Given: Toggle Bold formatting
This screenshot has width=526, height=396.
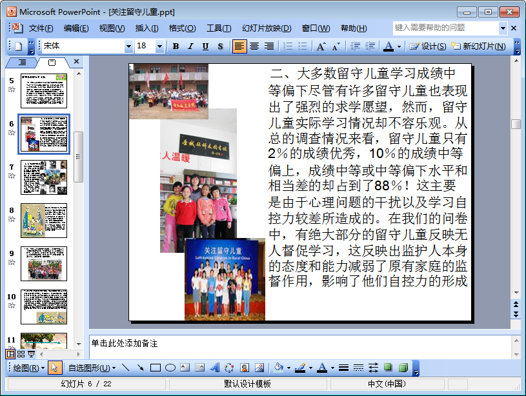Looking at the screenshot, I should (176, 46).
